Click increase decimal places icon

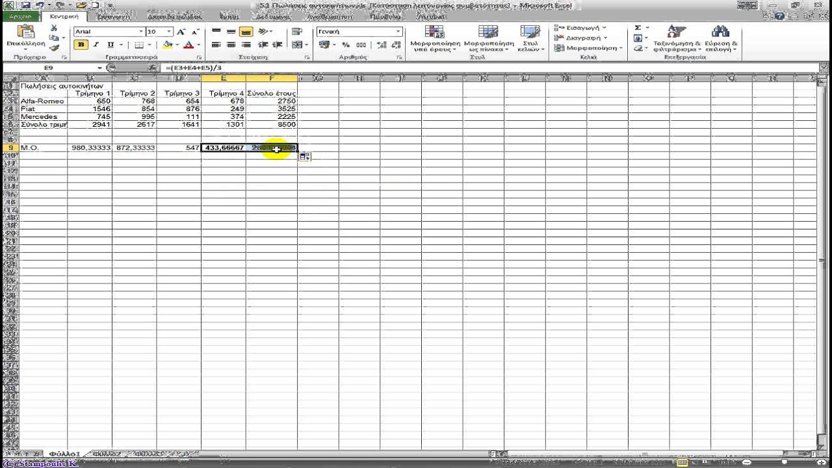(x=382, y=45)
